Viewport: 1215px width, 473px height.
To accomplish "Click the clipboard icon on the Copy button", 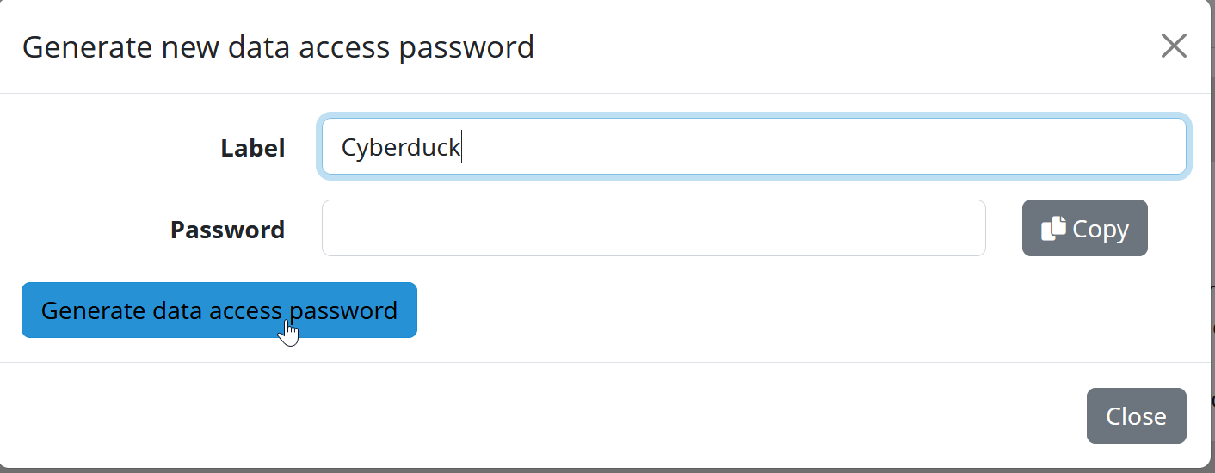I will click(1053, 229).
